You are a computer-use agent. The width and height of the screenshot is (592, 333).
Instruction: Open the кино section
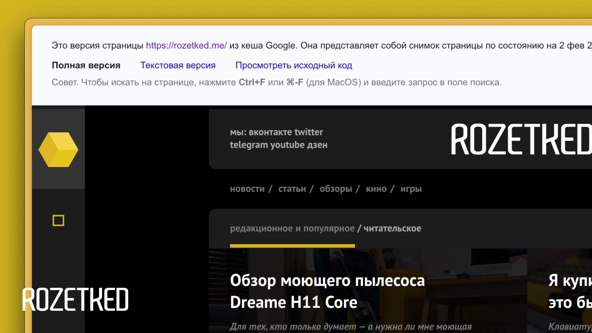click(x=376, y=189)
